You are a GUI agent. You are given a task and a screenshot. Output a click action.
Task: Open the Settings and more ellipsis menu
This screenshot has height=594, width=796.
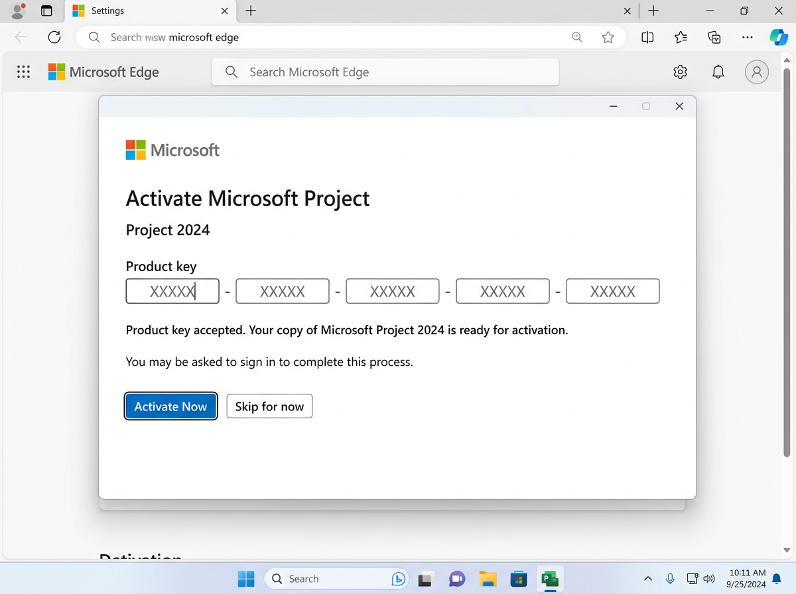tap(748, 37)
